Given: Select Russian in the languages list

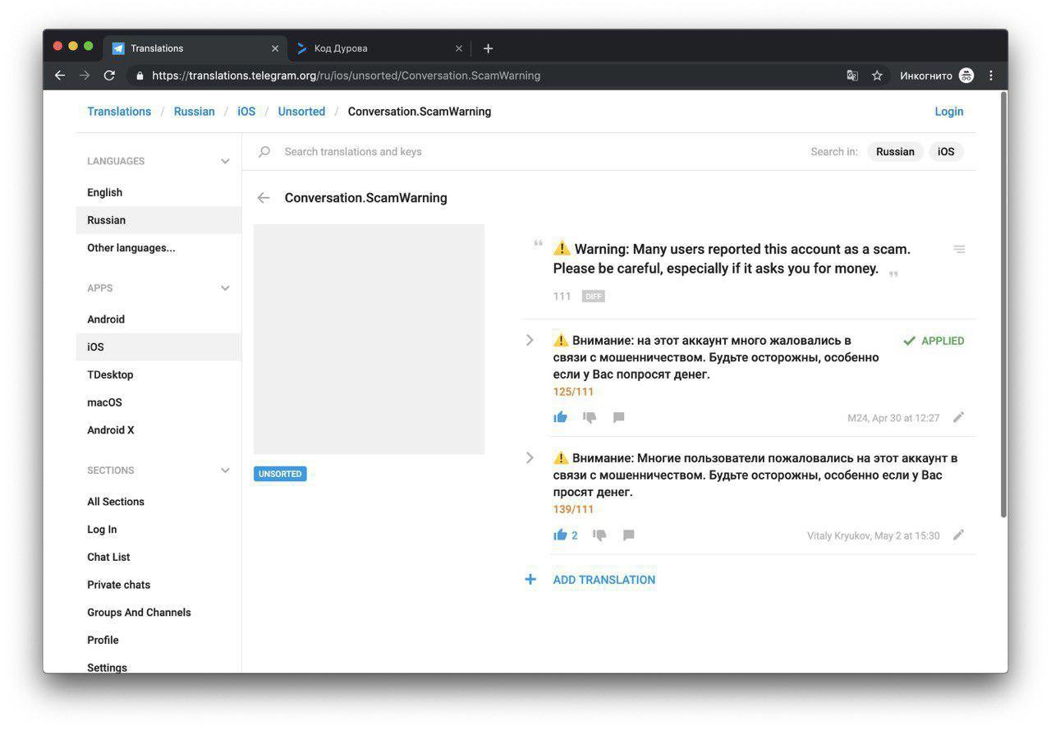Looking at the screenshot, I should [158, 220].
